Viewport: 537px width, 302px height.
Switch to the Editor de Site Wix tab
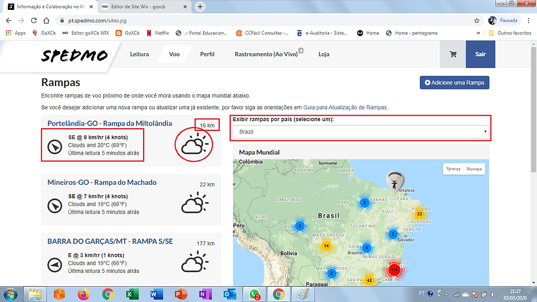(x=145, y=7)
